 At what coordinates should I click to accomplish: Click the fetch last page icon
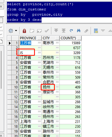pos(64,31)
